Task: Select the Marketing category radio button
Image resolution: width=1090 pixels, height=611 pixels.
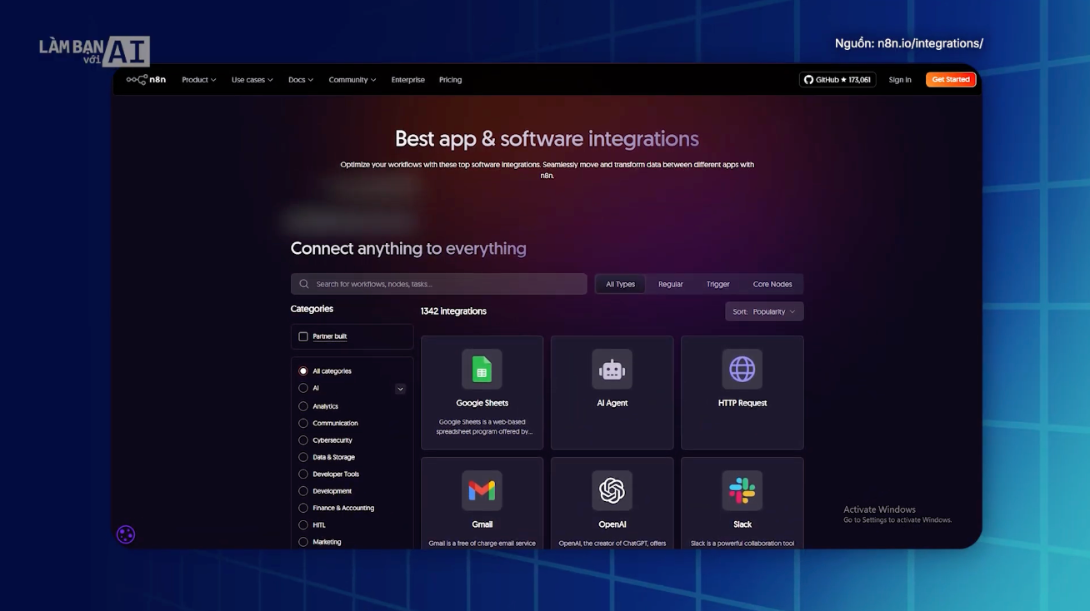Action: [x=303, y=542]
